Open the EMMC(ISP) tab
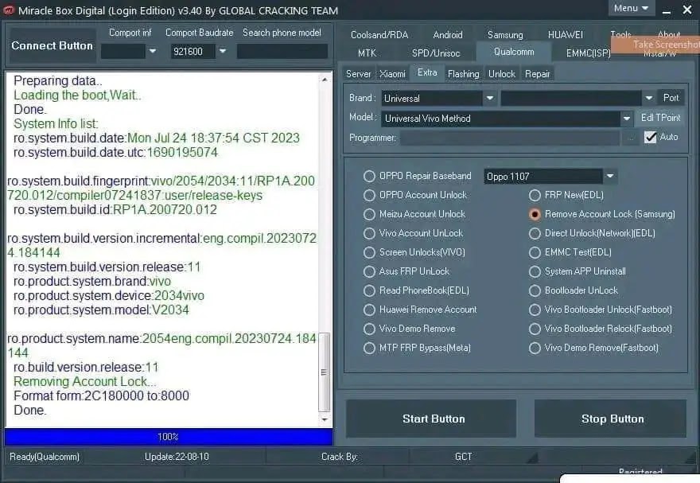Screen dimensions: 700x483 (588, 53)
